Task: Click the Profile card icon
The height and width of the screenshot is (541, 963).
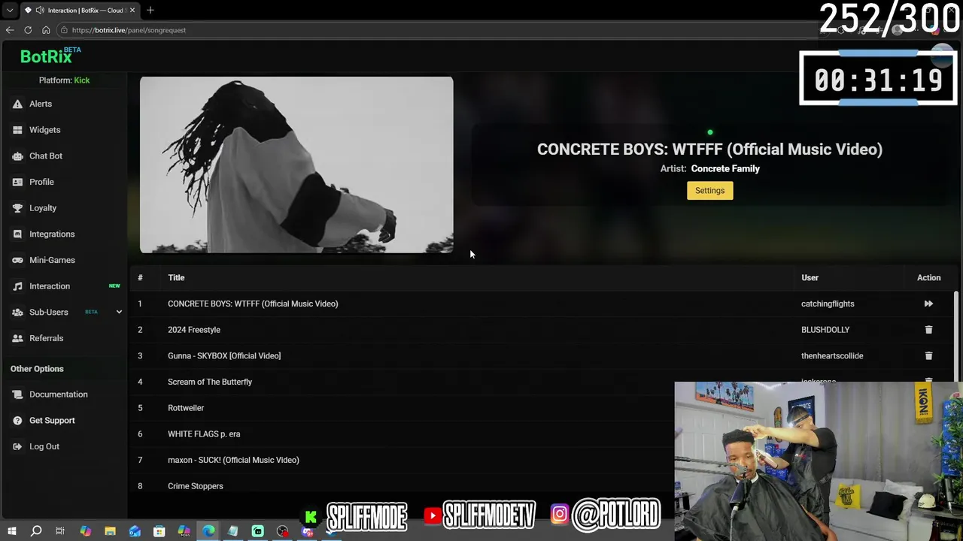Action: (17, 182)
